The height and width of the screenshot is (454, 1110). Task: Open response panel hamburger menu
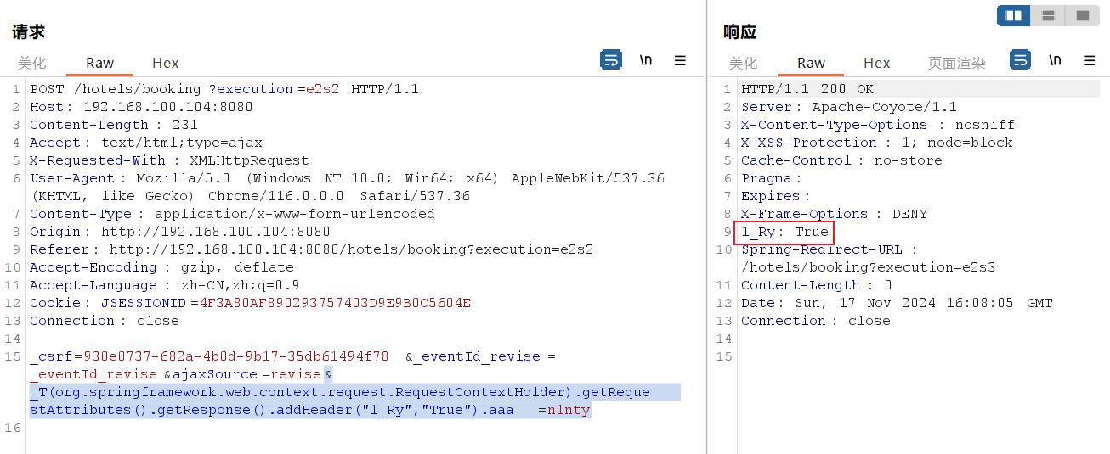(1089, 60)
